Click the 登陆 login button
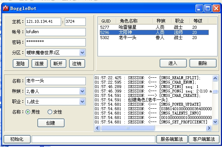This screenshot has width=222, height=147. [21, 64]
